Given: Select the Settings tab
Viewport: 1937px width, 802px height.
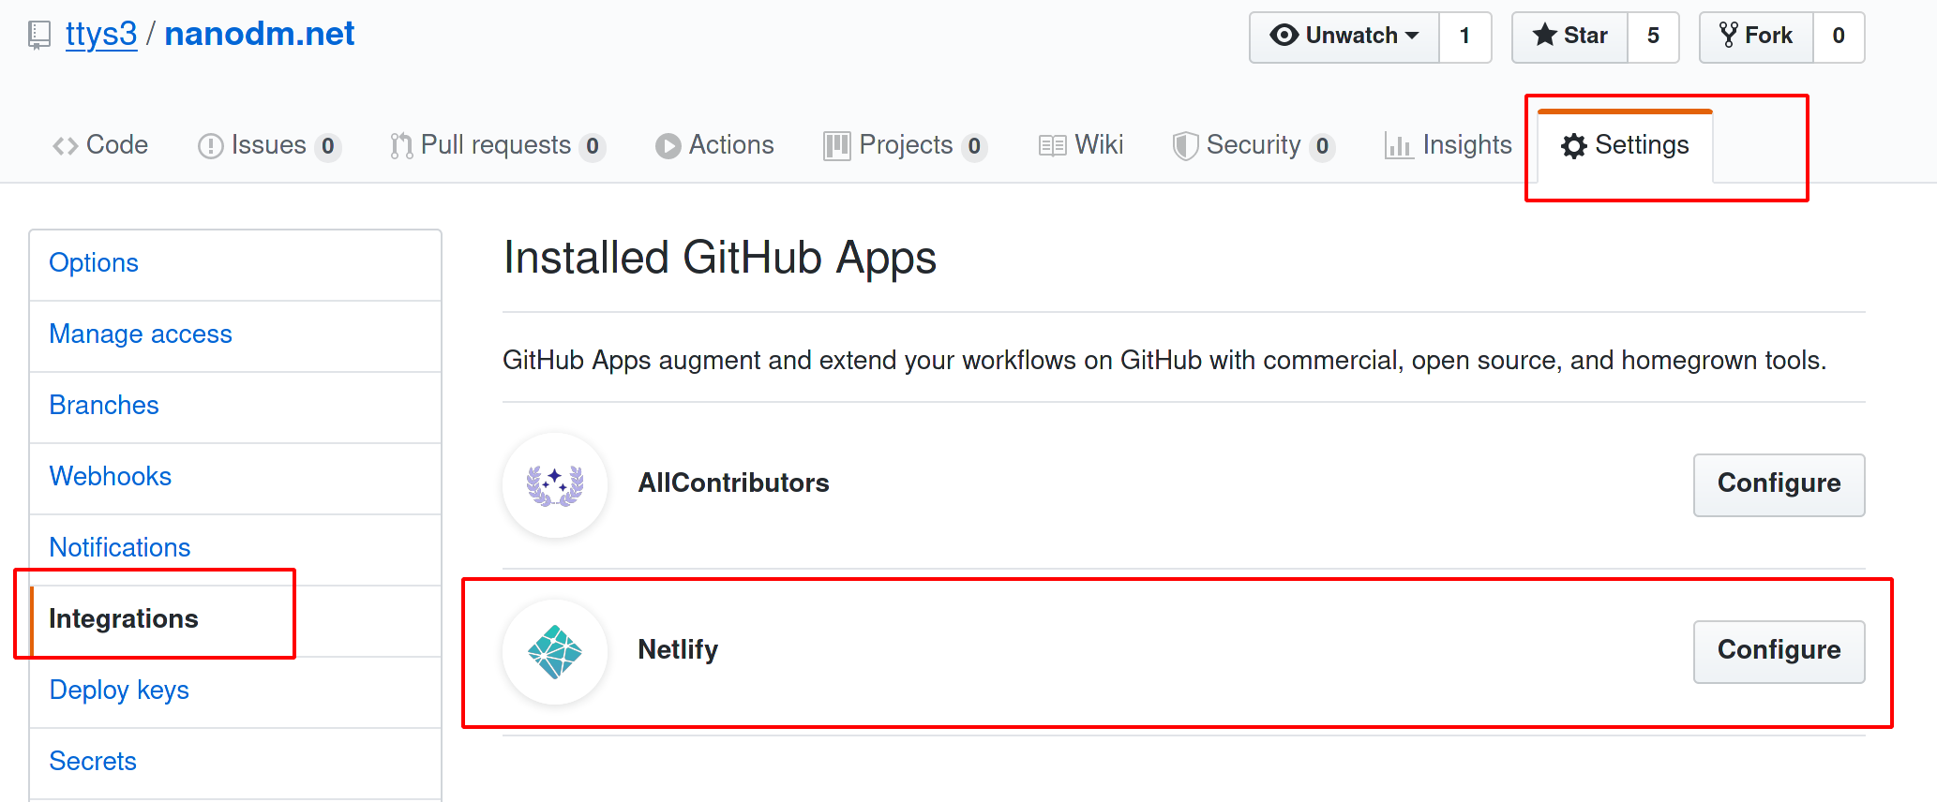Looking at the screenshot, I should click(1625, 145).
